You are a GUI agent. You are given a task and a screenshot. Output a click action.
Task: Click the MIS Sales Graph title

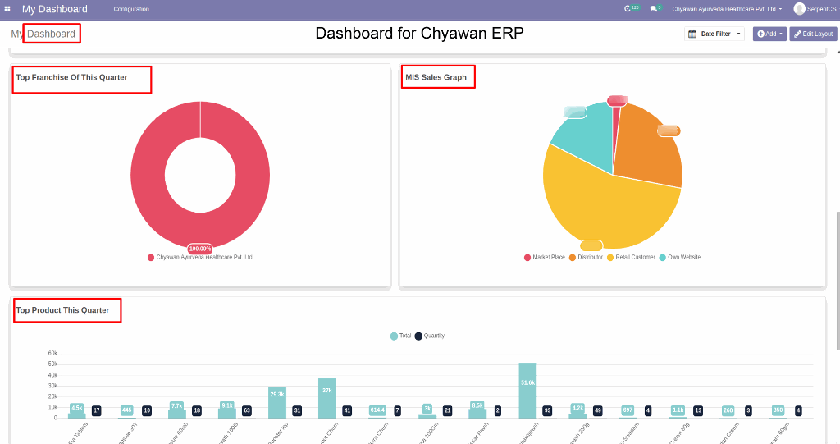(436, 77)
